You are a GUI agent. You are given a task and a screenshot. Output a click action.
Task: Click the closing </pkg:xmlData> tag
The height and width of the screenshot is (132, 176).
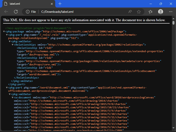click(x=22, y=81)
